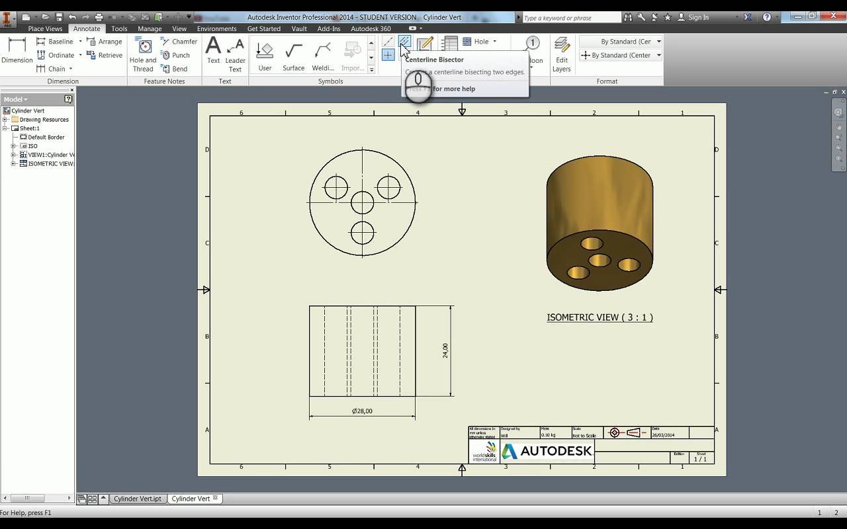This screenshot has height=529, width=847.
Task: Switch to the Place Views ribbon tab
Action: [x=45, y=28]
